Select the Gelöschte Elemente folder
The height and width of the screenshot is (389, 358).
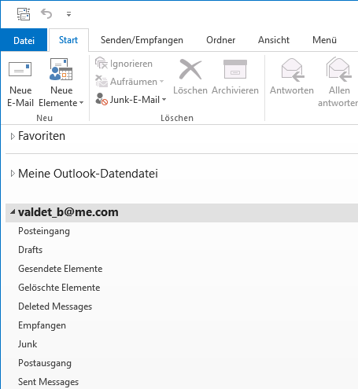point(59,288)
